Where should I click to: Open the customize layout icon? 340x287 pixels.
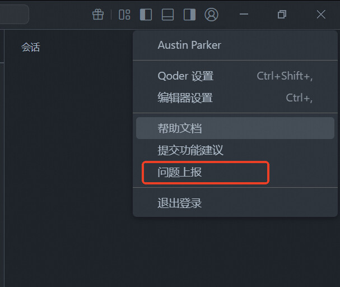(x=124, y=15)
